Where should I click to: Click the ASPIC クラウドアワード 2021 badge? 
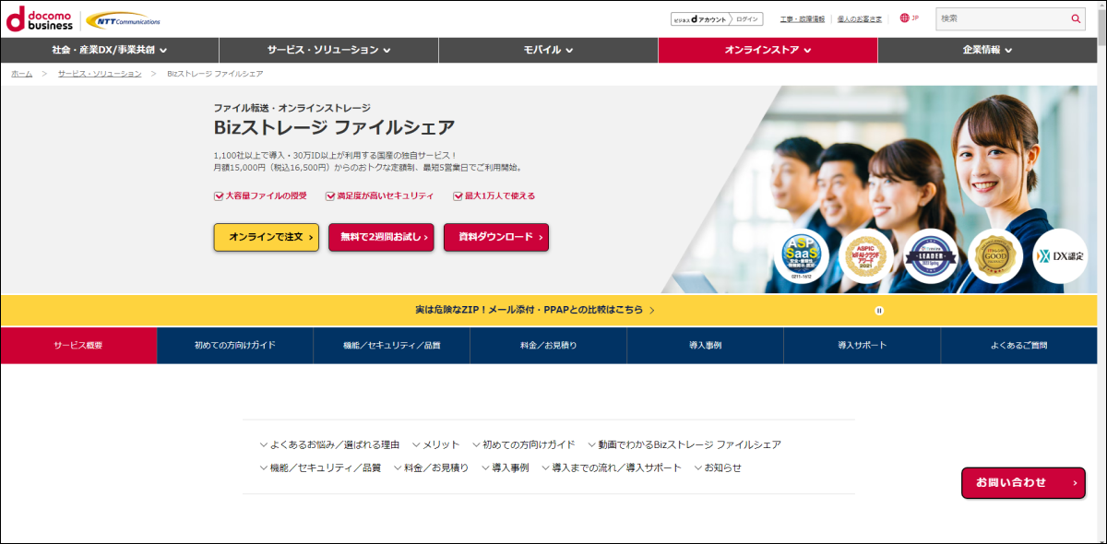[867, 255]
